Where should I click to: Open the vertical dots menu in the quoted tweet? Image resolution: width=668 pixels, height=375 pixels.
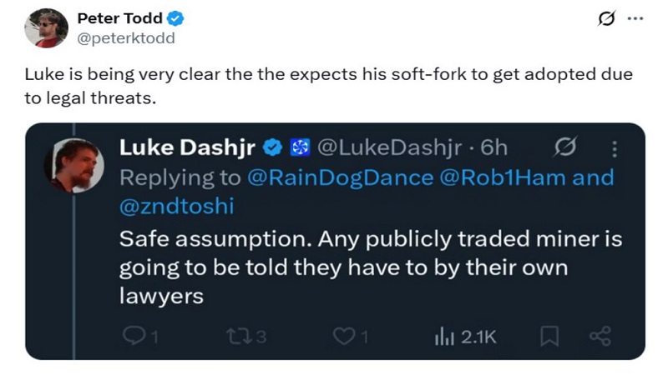tap(615, 148)
